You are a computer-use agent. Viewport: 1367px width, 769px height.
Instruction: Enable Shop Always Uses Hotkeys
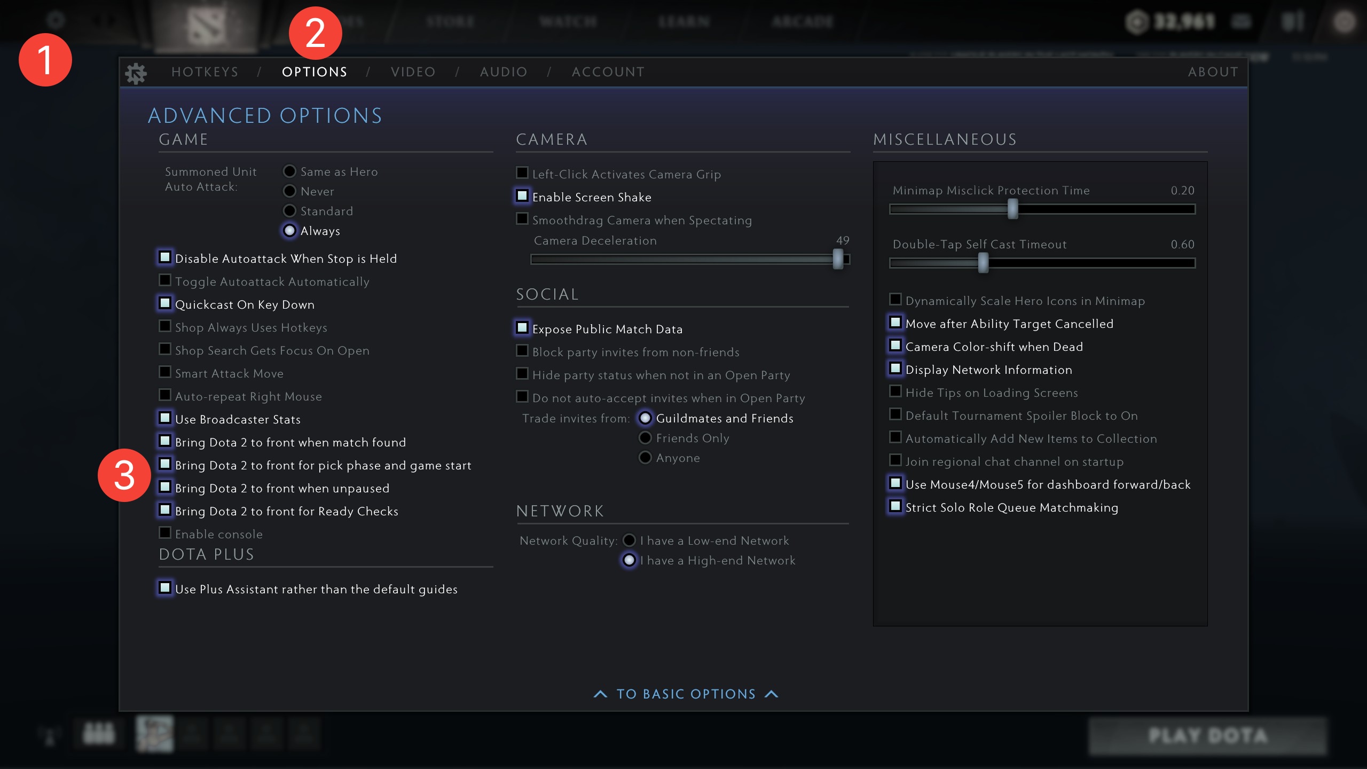[165, 326]
